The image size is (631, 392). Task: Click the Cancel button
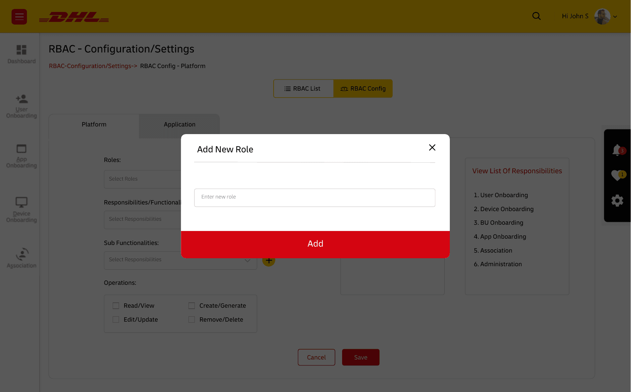pos(316,357)
